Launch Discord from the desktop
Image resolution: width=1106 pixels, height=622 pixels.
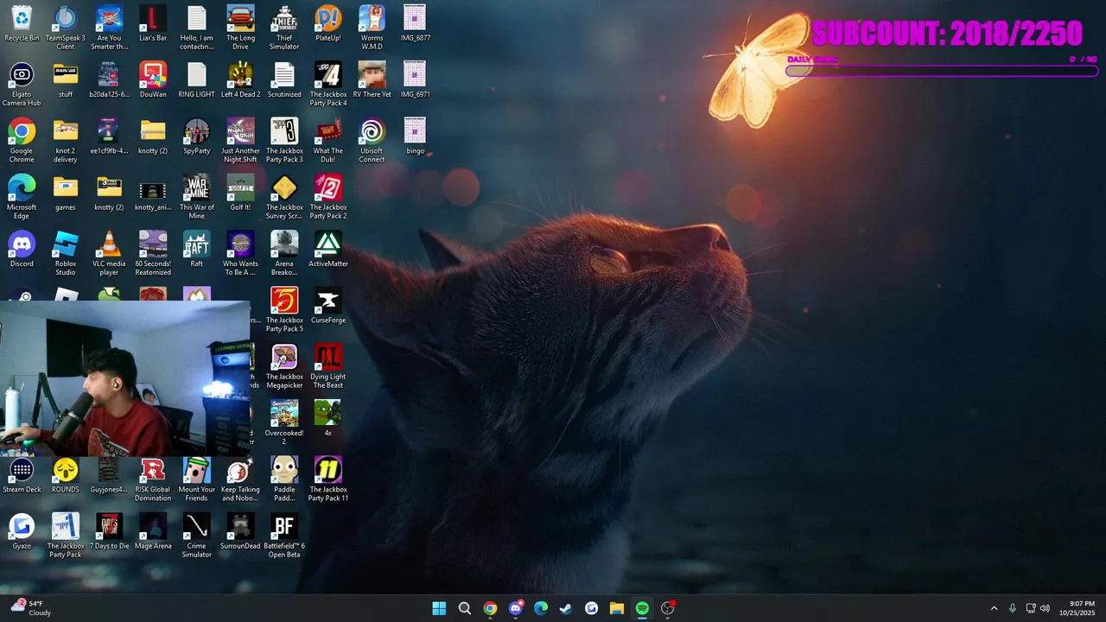tap(22, 249)
